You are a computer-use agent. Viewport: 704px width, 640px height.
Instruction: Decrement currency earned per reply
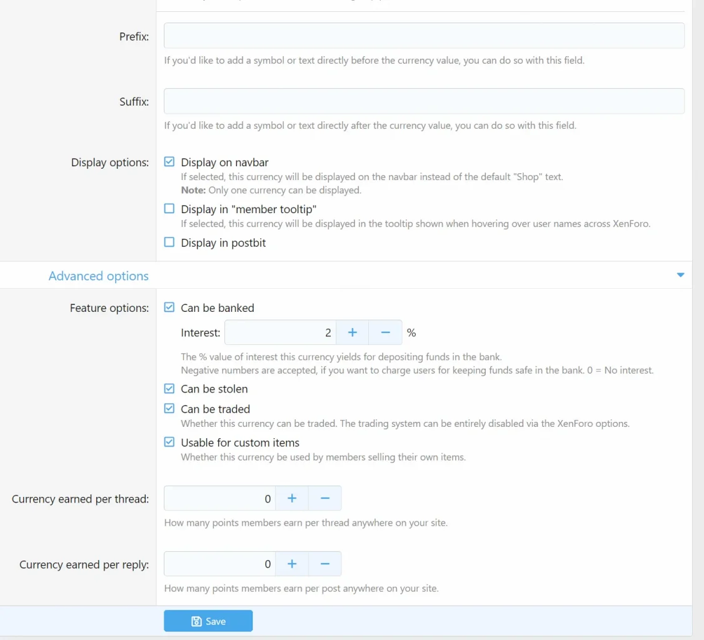(x=325, y=564)
